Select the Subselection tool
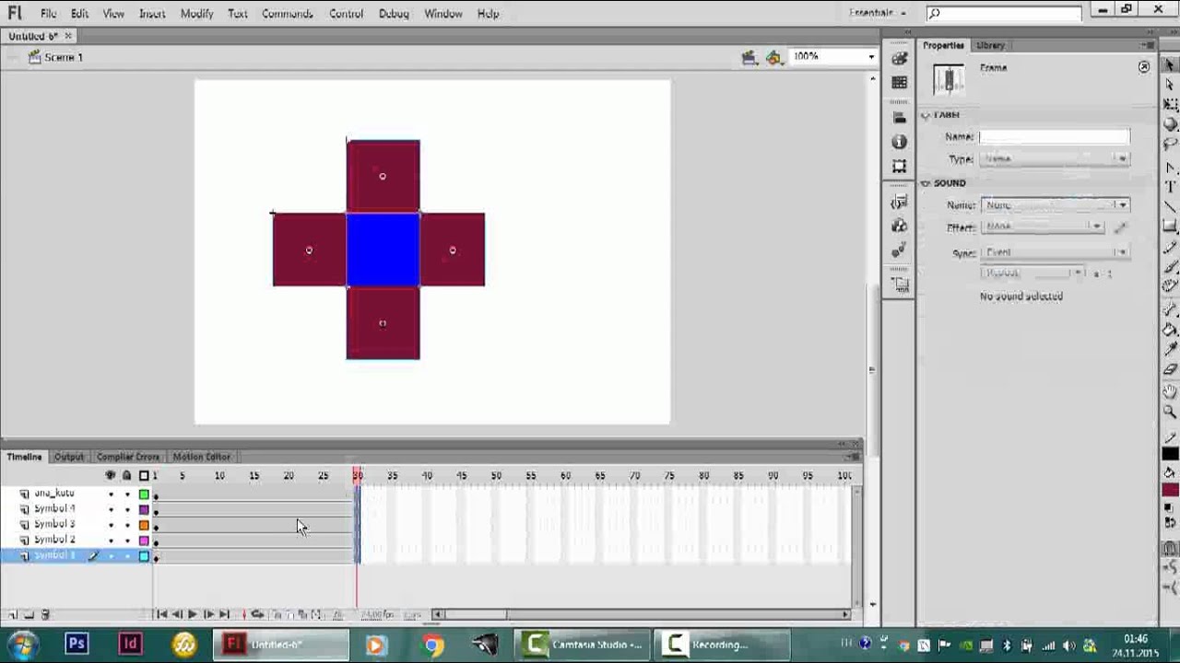 [1170, 85]
